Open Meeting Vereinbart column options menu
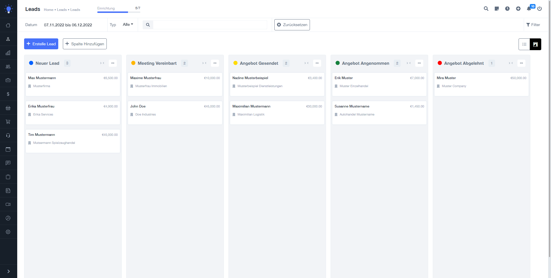This screenshot has height=278, width=551. pyautogui.click(x=215, y=63)
